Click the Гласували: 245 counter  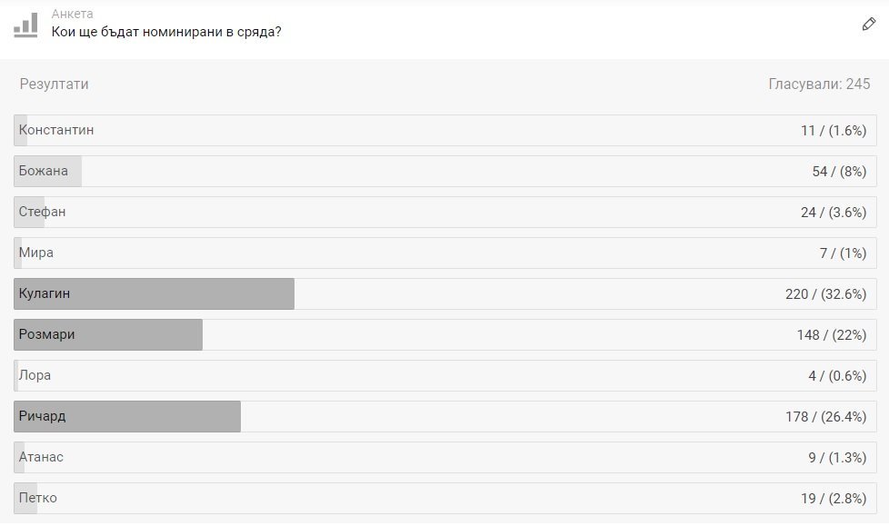tap(819, 84)
